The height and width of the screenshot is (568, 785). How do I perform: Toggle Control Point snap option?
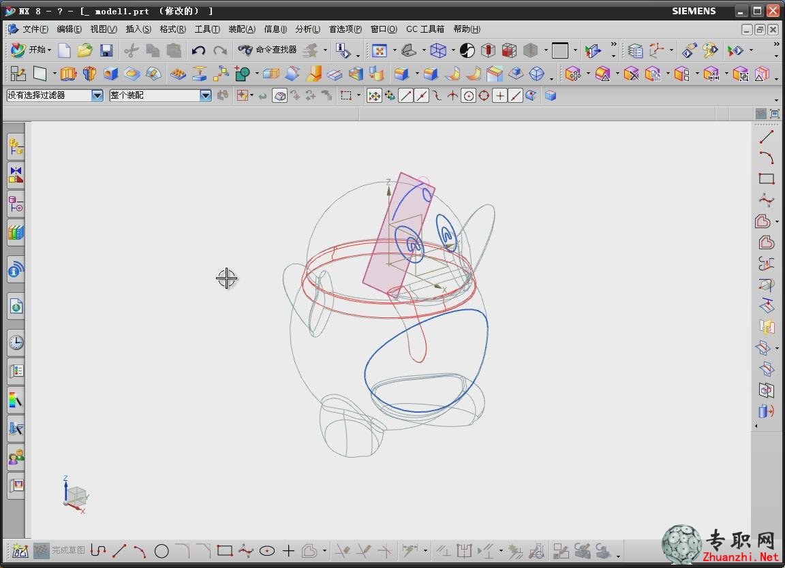coord(437,95)
